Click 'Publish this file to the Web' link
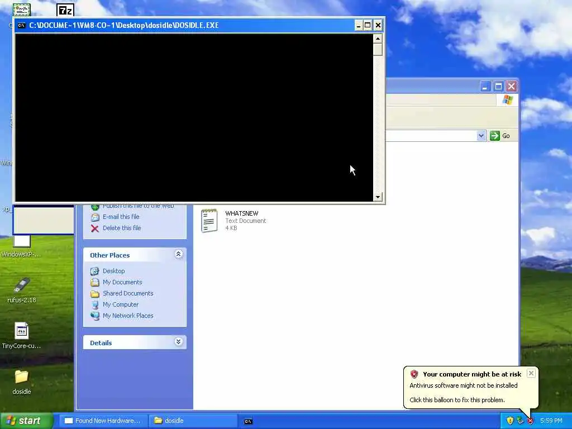Viewport: 572px width, 429px height. (138, 206)
